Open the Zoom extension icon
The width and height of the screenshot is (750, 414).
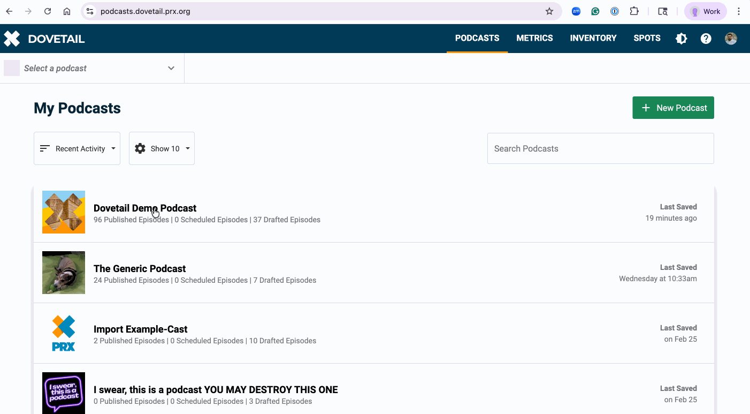[576, 11]
